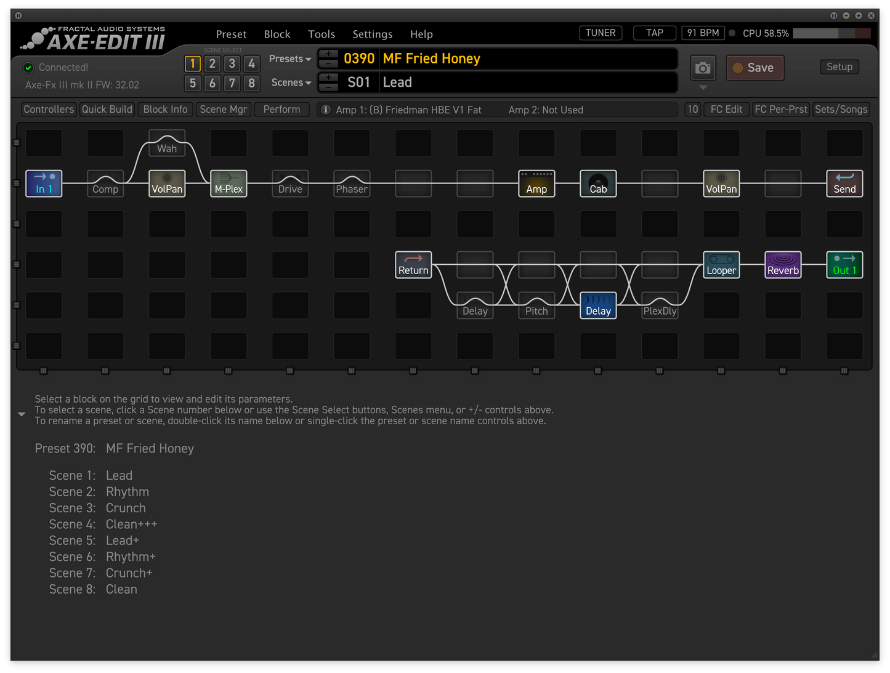Image resolution: width=890 pixels, height=673 pixels.
Task: Select the PlexDly block
Action: pos(660,305)
